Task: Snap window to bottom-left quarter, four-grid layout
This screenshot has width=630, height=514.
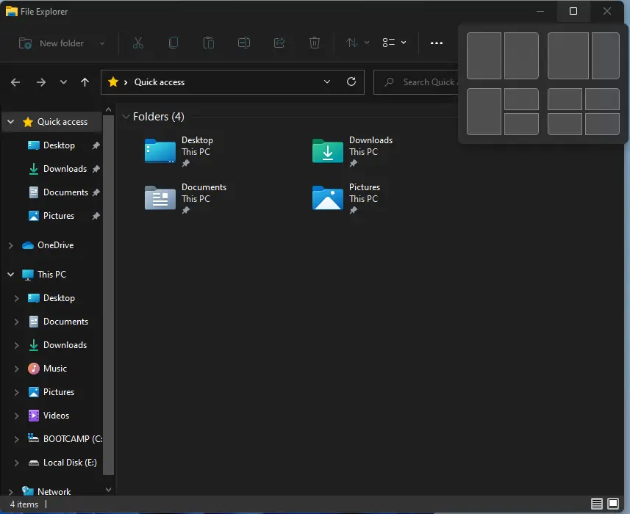Action: click(565, 124)
